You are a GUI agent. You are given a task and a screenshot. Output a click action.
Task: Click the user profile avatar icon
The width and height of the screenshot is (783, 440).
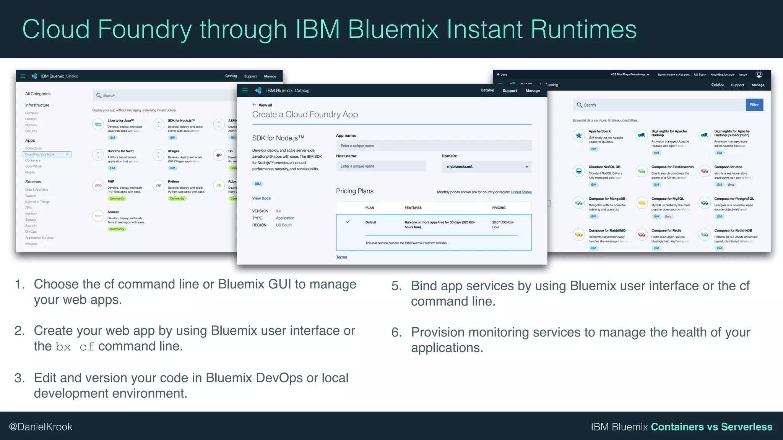click(x=759, y=74)
